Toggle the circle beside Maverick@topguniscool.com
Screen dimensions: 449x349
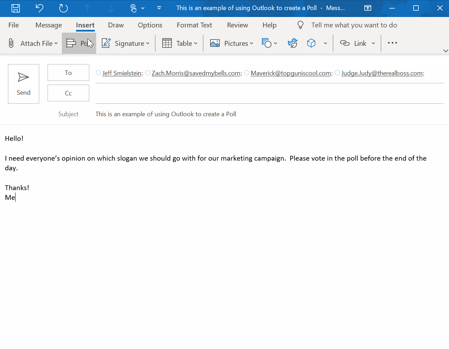coord(247,73)
